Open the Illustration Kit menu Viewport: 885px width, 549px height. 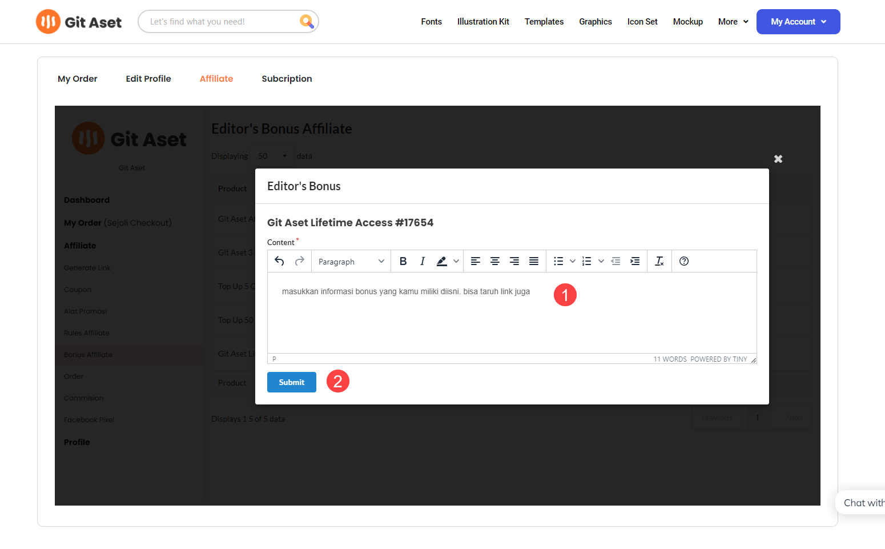click(x=483, y=22)
